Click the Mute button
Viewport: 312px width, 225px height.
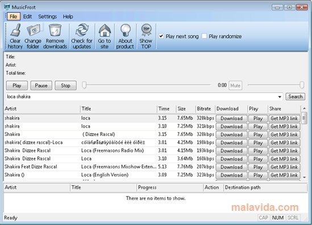(x=235, y=86)
